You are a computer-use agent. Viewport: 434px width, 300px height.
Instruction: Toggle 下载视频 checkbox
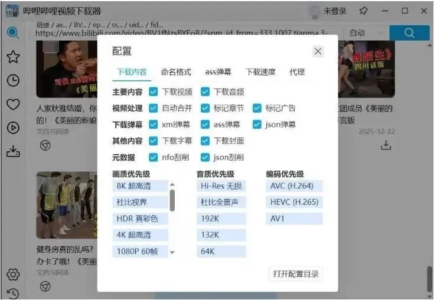[x=153, y=92]
